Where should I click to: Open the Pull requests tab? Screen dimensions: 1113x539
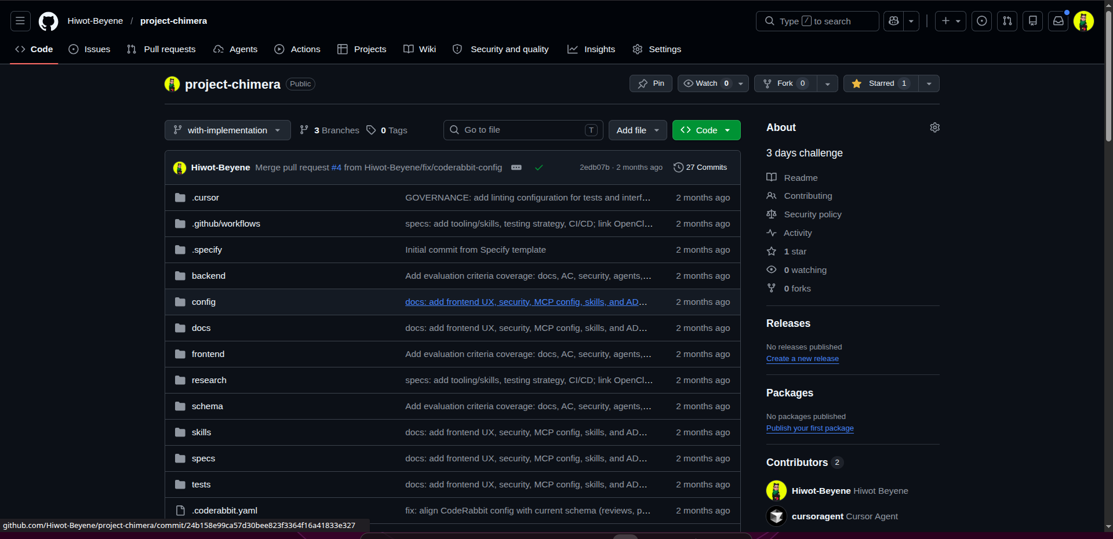(x=161, y=49)
